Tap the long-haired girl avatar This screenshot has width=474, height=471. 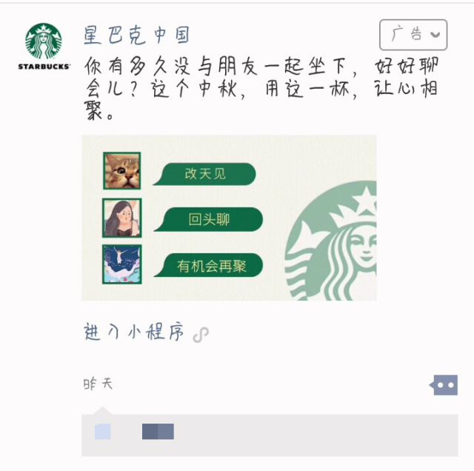(x=121, y=218)
